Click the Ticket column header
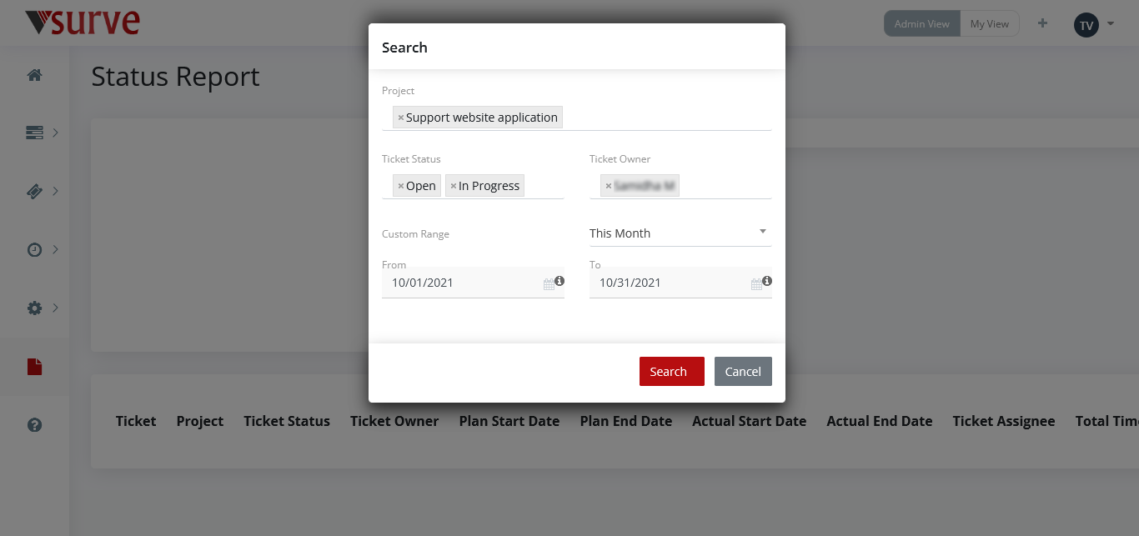The height and width of the screenshot is (536, 1139). [136, 421]
